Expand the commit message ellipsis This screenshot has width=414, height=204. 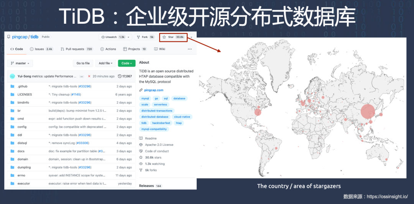tap(82, 76)
